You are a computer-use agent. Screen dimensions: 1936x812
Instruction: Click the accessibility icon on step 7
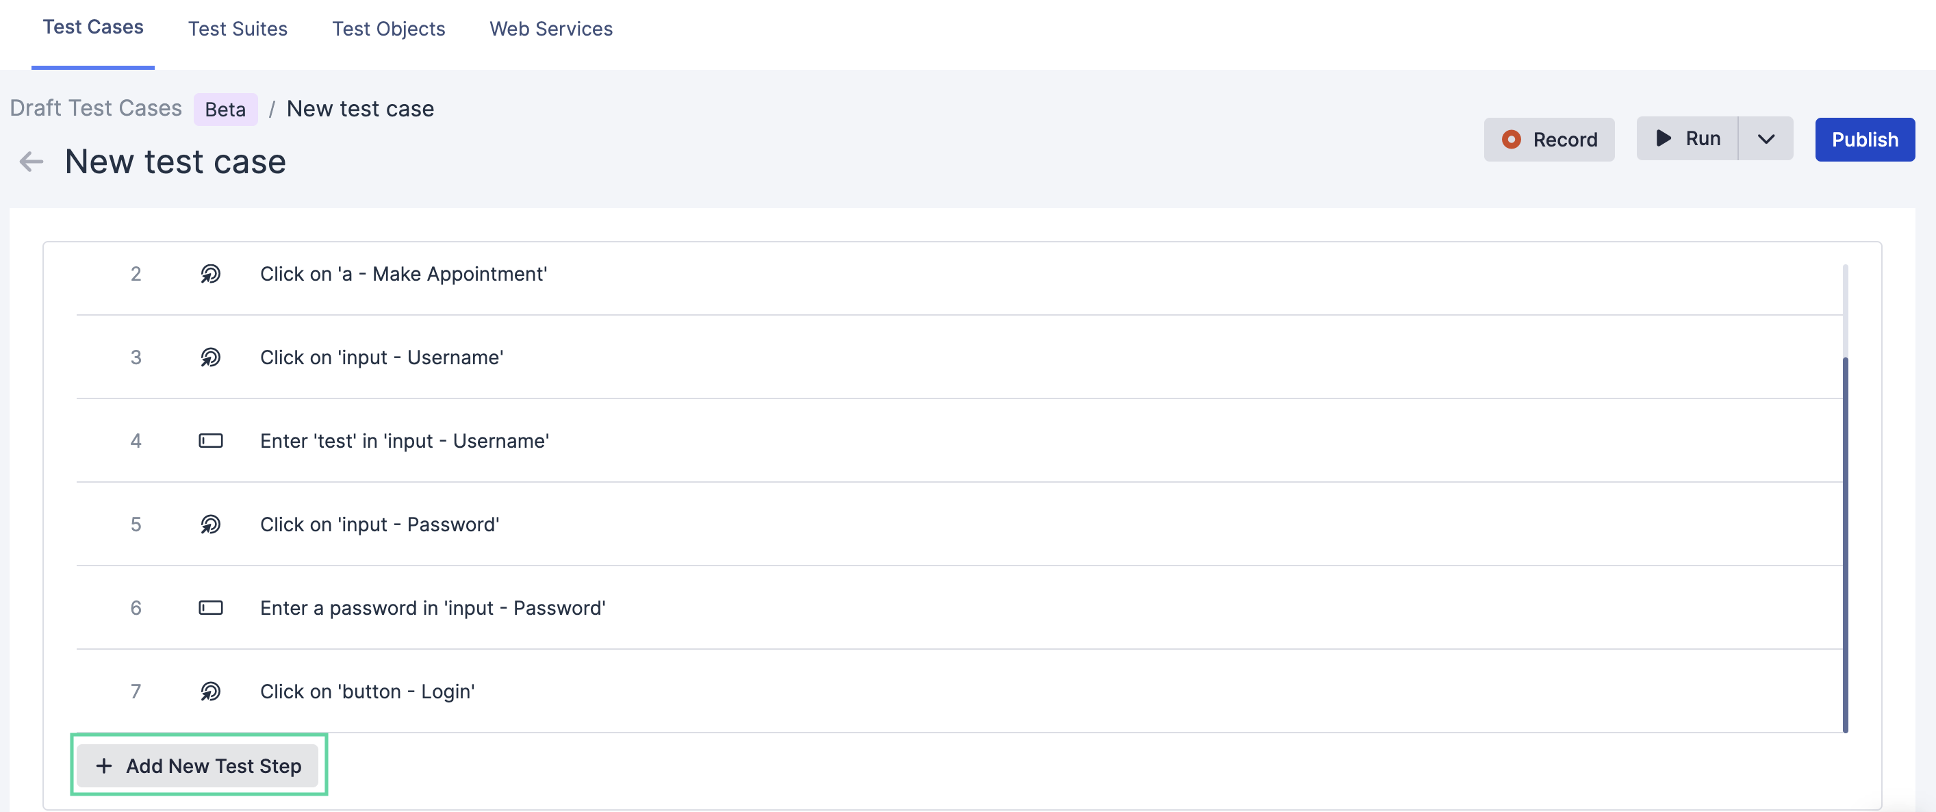point(211,691)
